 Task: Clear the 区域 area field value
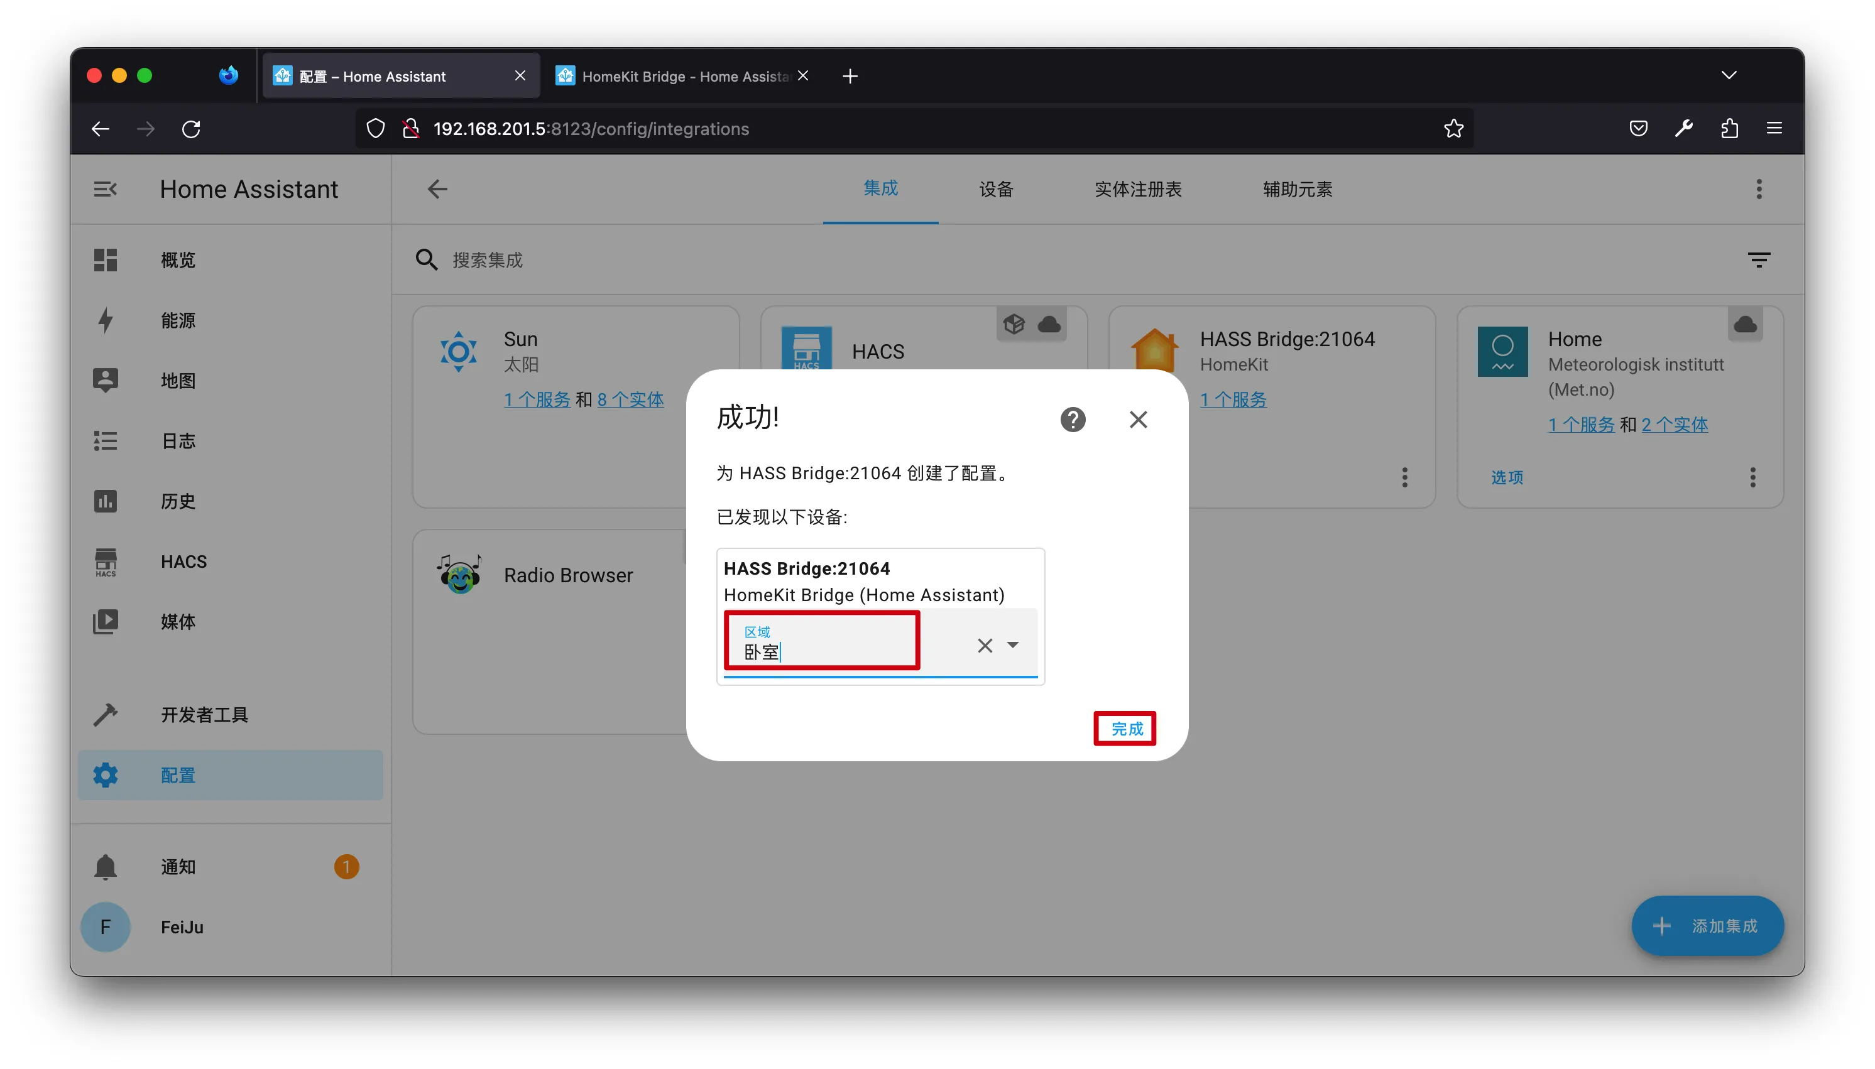pyautogui.click(x=984, y=646)
